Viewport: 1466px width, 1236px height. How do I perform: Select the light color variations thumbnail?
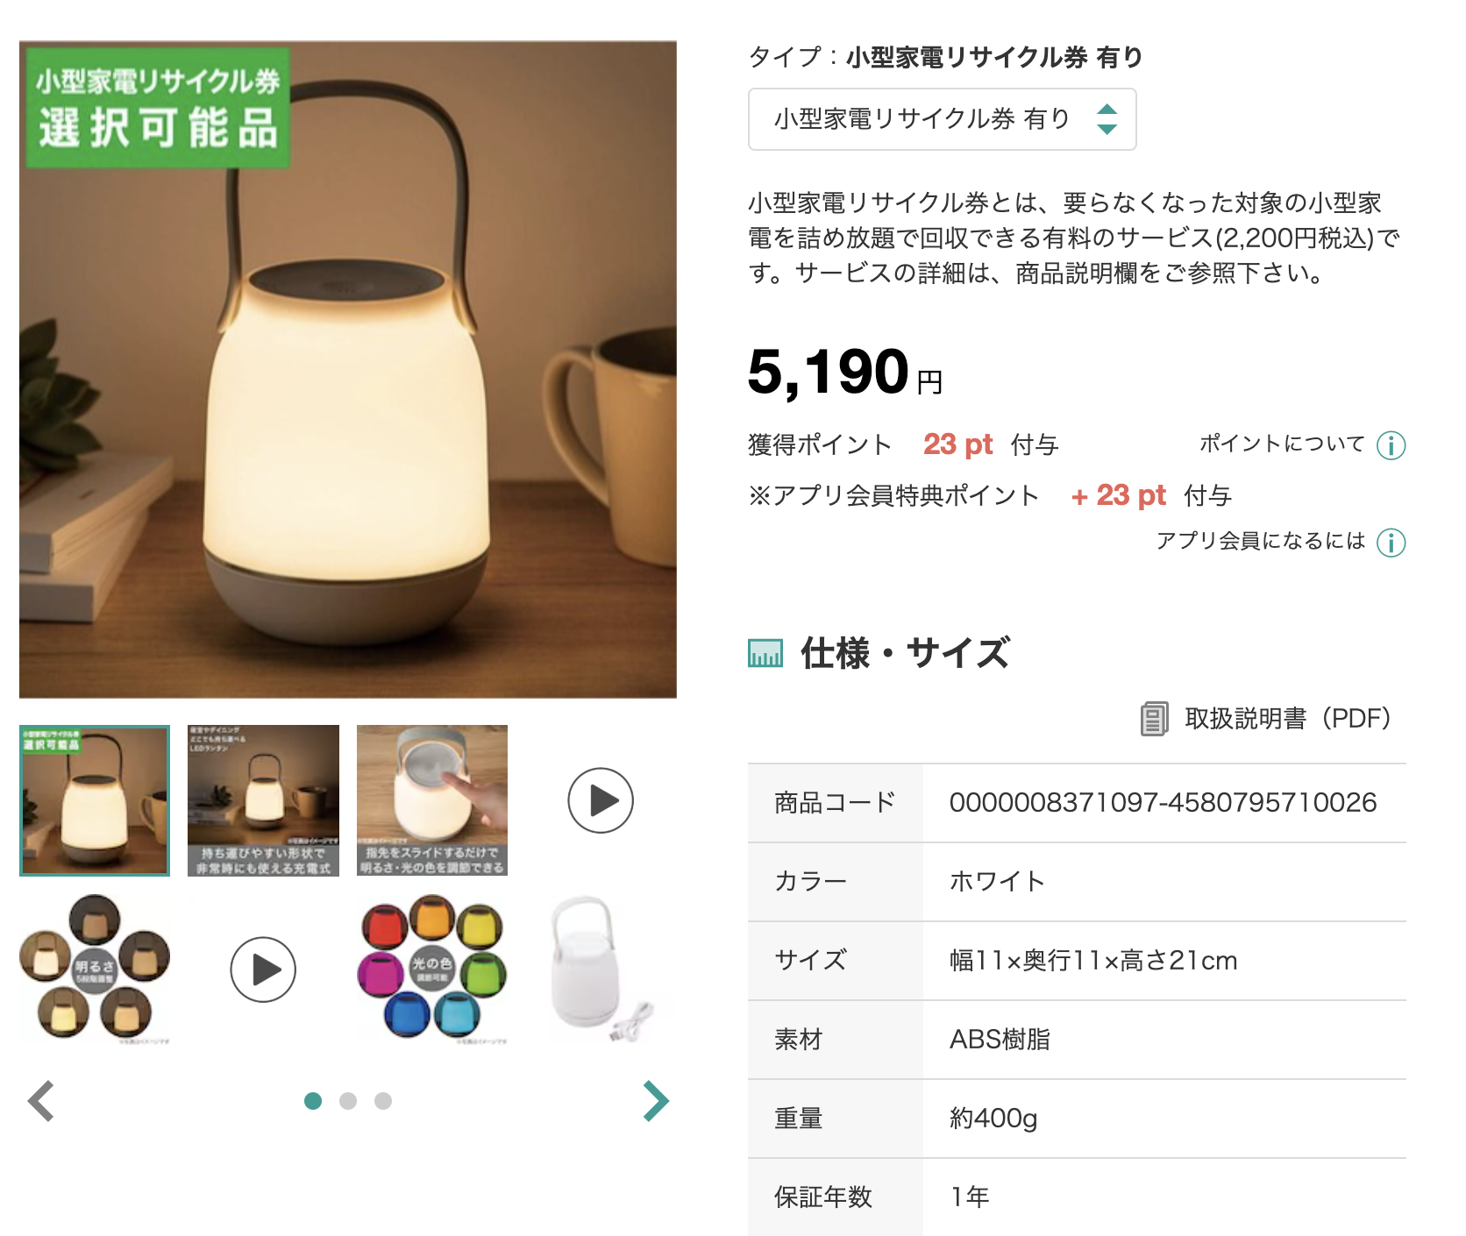(432, 970)
